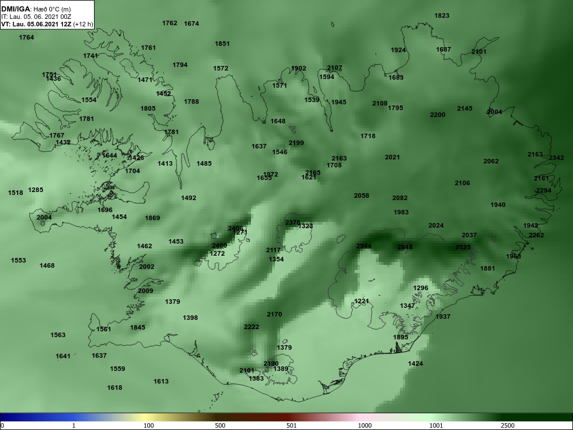Click the 'DMI/IGA: Hæð 0°C (m)' title text
573x430 pixels.
tap(36, 10)
